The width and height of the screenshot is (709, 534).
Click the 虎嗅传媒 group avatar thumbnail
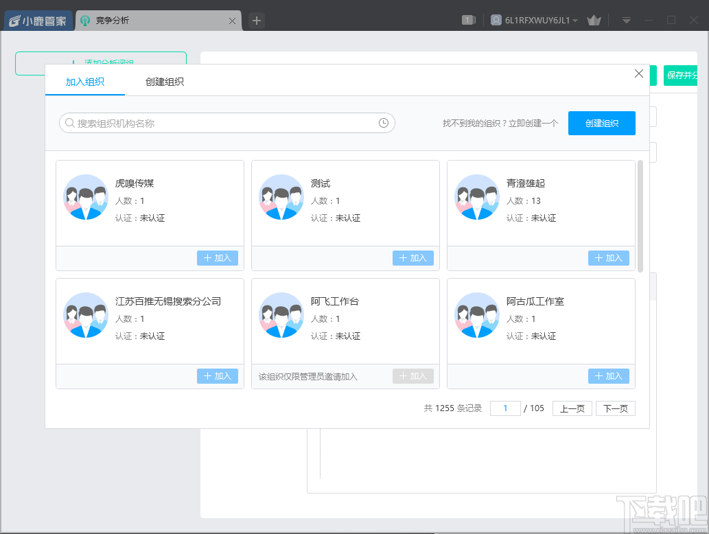click(86, 198)
